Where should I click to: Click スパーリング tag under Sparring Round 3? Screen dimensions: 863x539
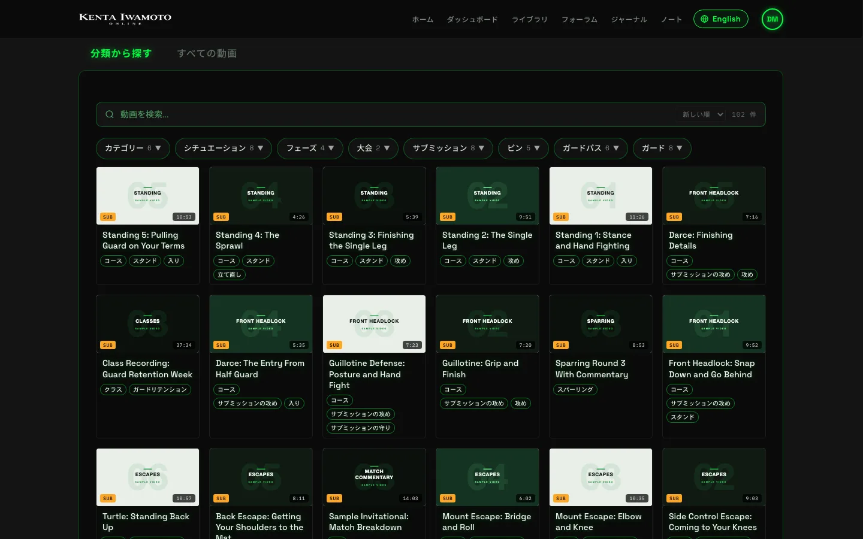pos(575,390)
